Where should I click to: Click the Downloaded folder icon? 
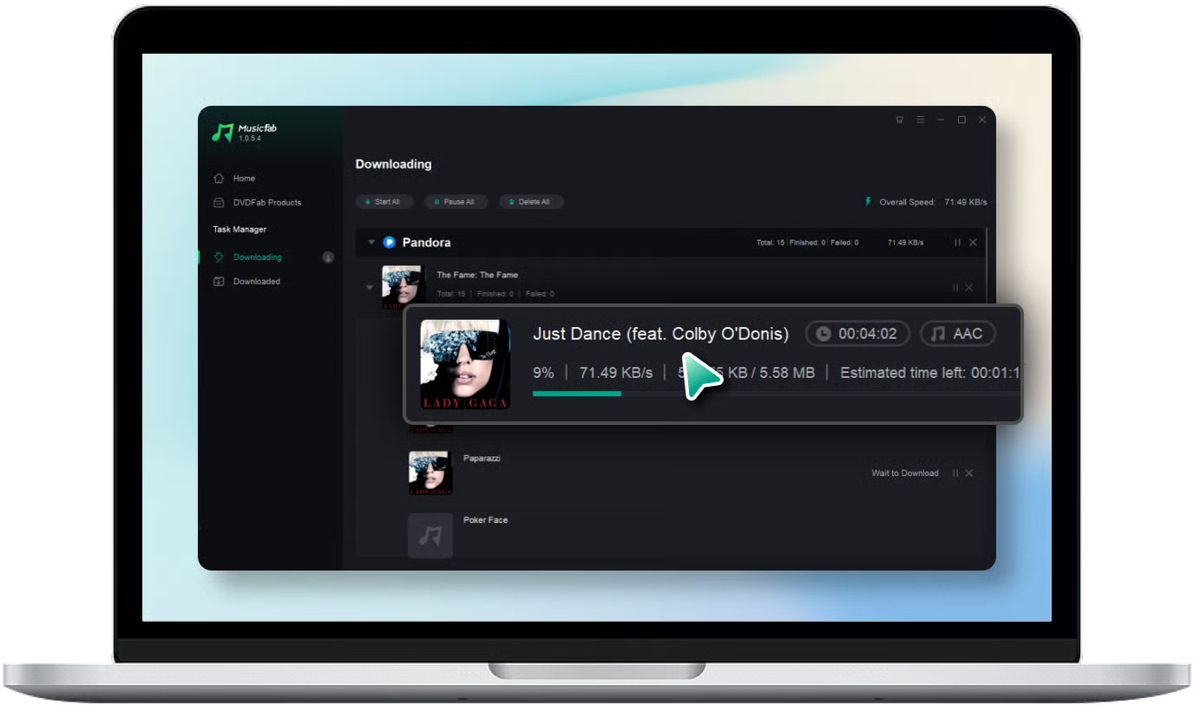[x=219, y=282]
